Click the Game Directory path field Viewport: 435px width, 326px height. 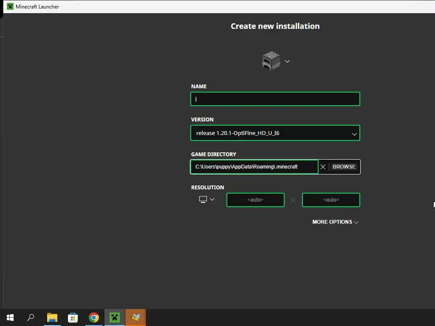(x=254, y=167)
